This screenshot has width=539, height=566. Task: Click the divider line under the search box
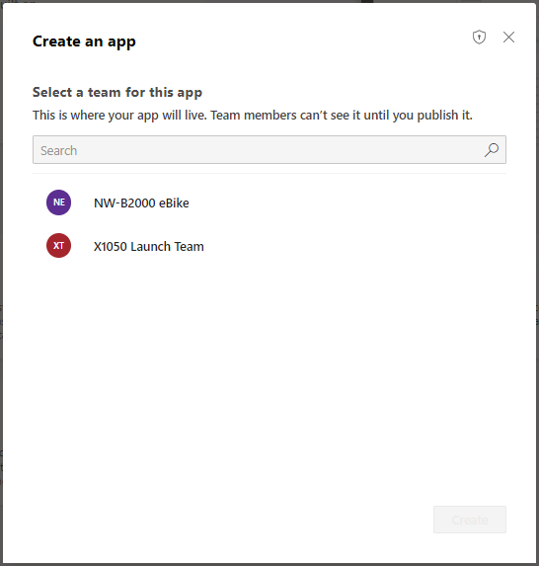(x=269, y=173)
